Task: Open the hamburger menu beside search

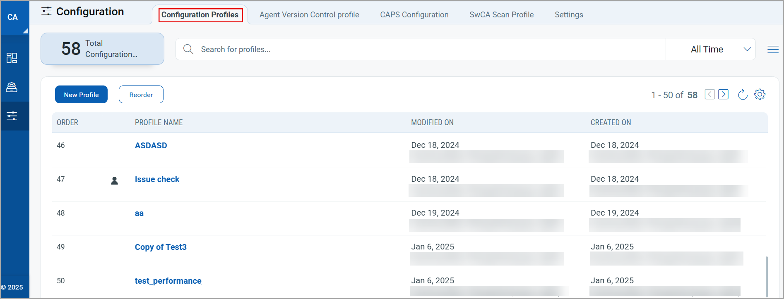Action: click(x=773, y=50)
